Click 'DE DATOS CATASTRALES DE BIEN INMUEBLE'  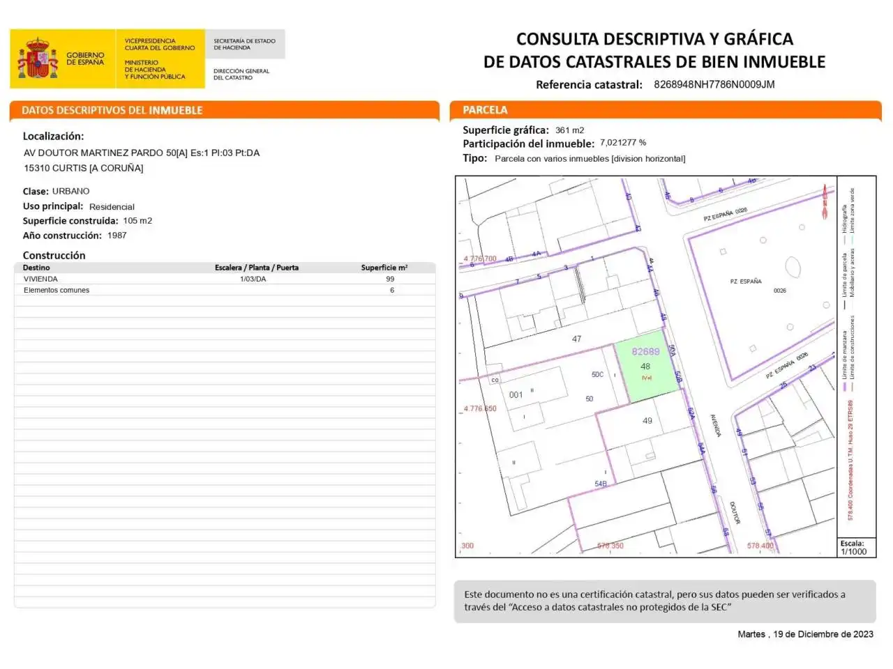(x=654, y=62)
